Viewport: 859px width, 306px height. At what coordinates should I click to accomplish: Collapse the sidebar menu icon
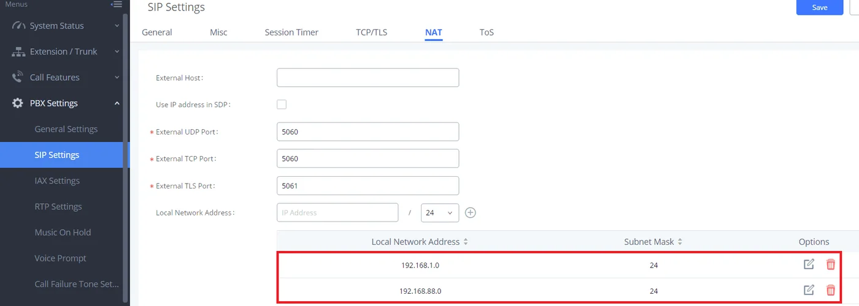116,4
